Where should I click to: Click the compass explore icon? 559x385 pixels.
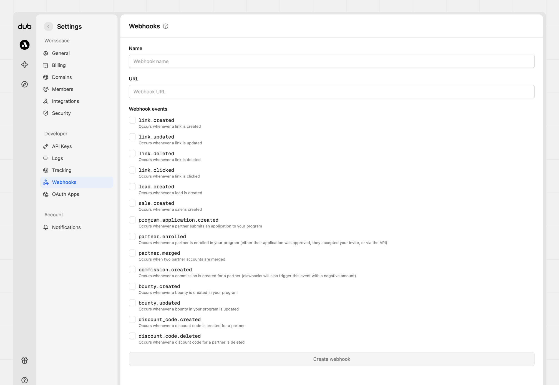[x=24, y=84]
